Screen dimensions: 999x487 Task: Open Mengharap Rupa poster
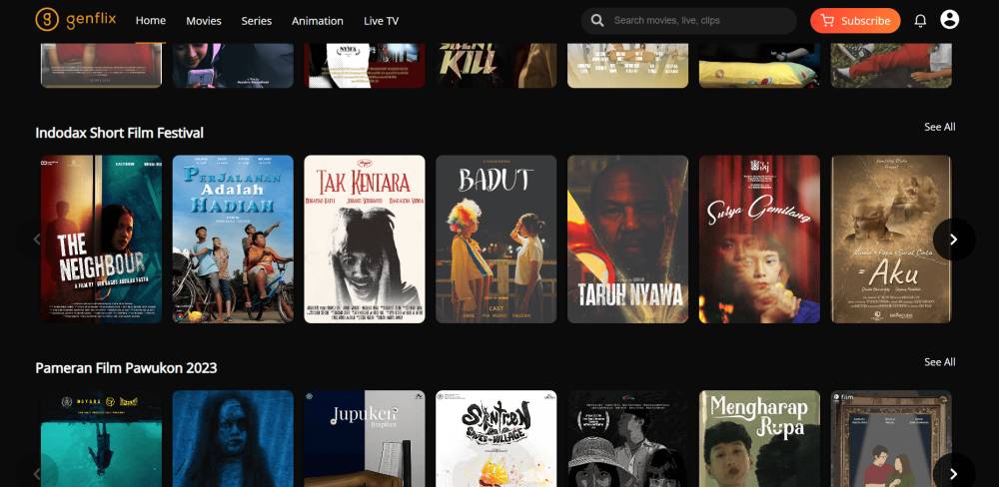(759, 439)
